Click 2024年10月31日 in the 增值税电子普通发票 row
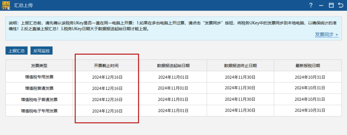Screen dimensions: 347x135 (x=310, y=100)
